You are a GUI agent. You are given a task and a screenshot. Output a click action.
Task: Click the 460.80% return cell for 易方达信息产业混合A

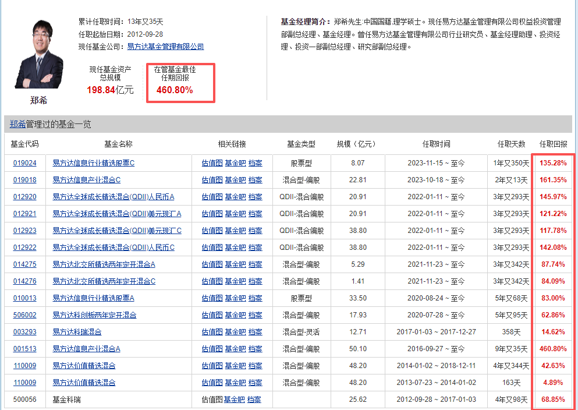553,349
